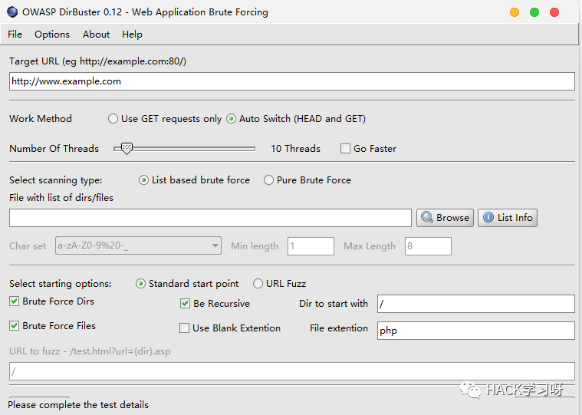Viewport: 582px width, 415px height.
Task: Open the Char set dropdown
Action: click(x=138, y=245)
